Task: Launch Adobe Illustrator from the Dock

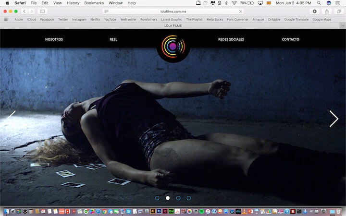Action: [153, 212]
